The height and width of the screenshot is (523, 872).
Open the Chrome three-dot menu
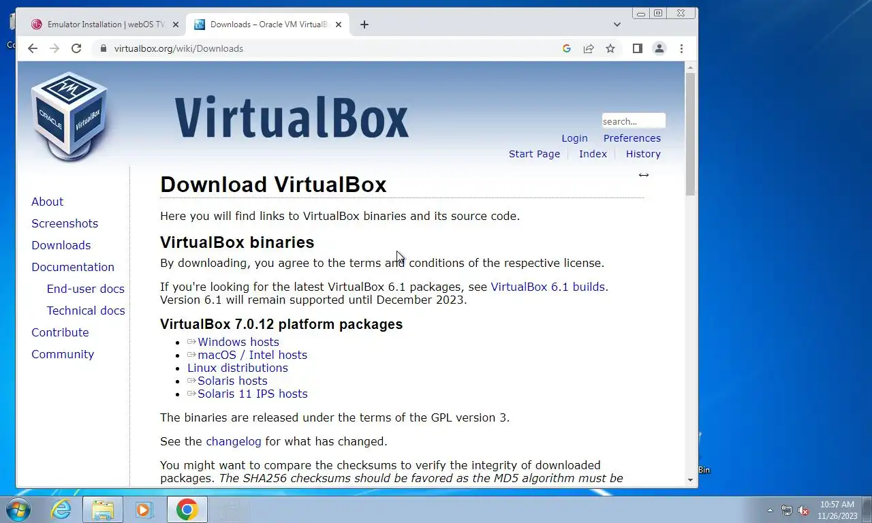coord(681,48)
